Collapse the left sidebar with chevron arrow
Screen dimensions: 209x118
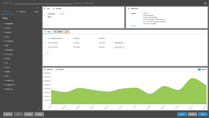click(x=39, y=109)
